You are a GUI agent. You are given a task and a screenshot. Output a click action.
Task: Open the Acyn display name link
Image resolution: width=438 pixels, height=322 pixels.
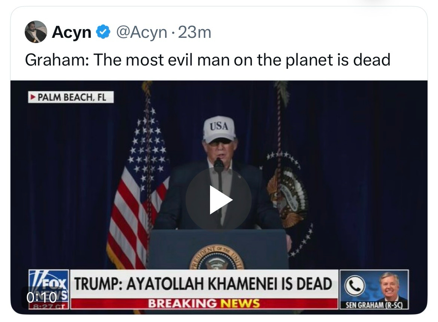(71, 33)
